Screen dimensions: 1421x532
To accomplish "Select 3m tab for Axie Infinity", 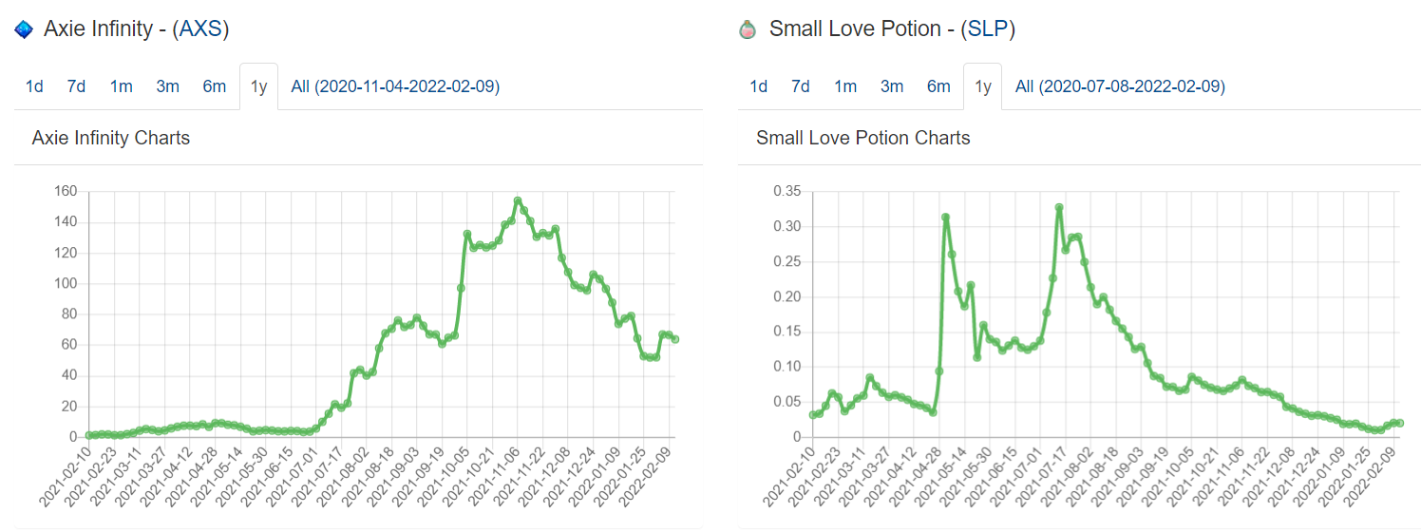I will tap(167, 86).
